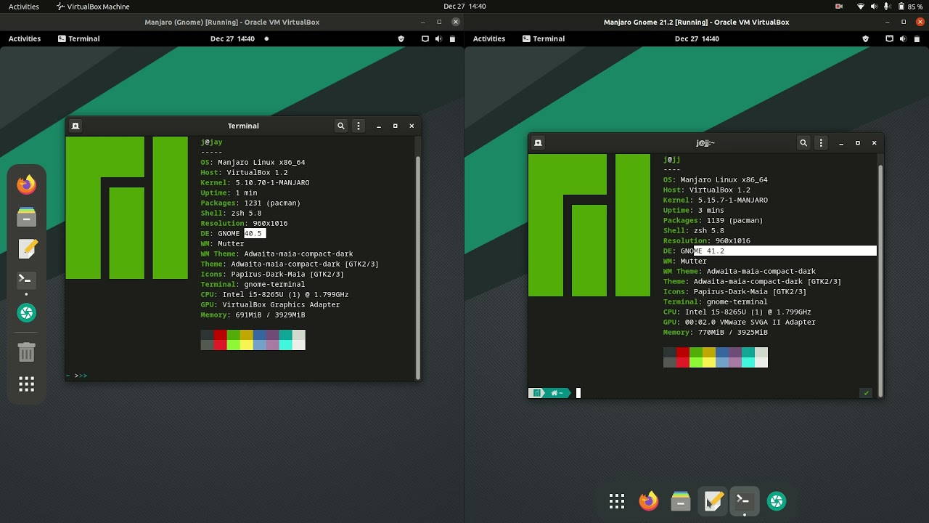Open VirtualBox Machine menu in host top bar
This screenshot has width=929, height=523.
point(92,7)
